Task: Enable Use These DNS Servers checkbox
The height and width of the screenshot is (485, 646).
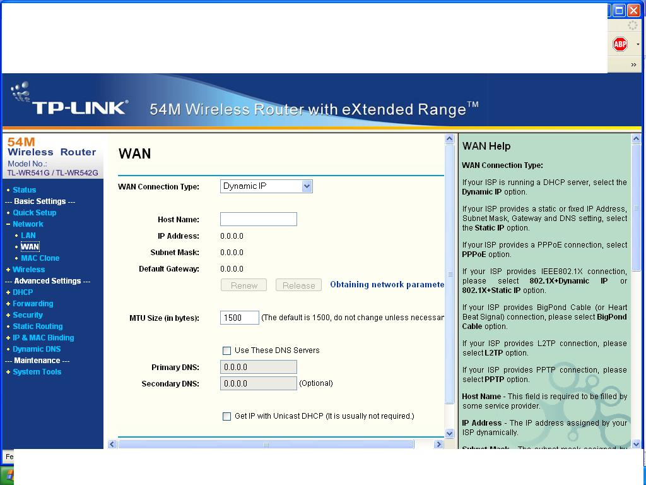Action: (x=226, y=350)
